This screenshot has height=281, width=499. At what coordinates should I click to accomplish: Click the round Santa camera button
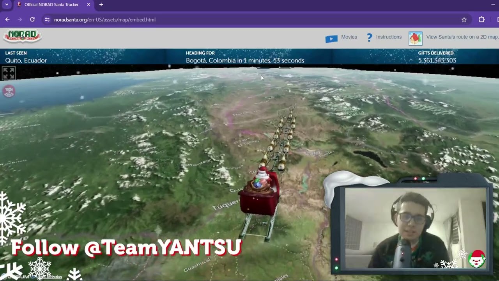point(9,91)
